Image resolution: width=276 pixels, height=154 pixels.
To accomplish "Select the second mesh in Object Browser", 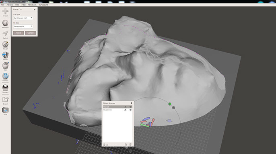I will click(x=117, y=110).
